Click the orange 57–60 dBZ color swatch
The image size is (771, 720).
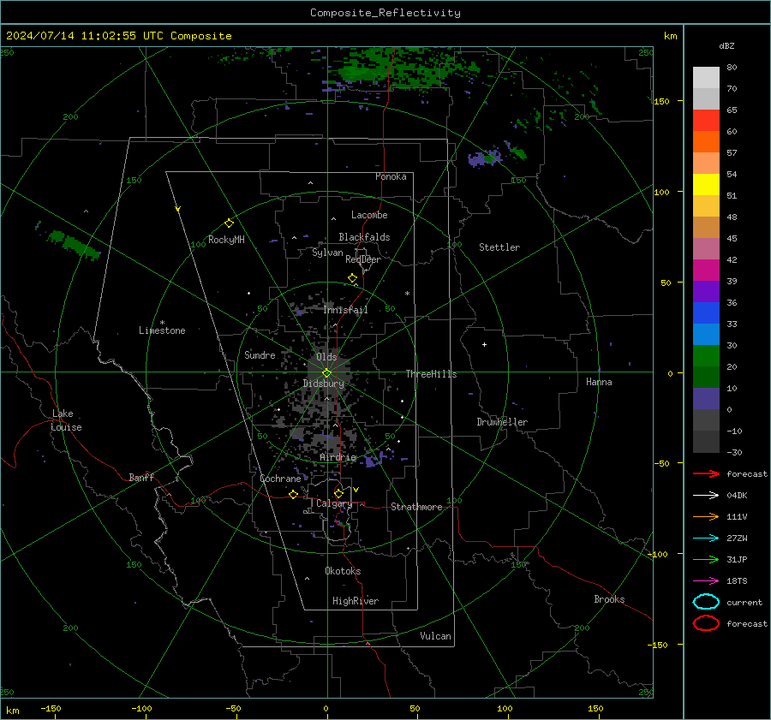[706, 142]
